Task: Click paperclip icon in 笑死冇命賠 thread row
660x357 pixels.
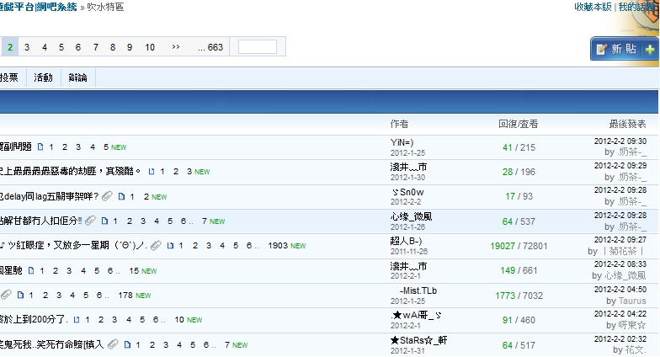Action: (113, 344)
